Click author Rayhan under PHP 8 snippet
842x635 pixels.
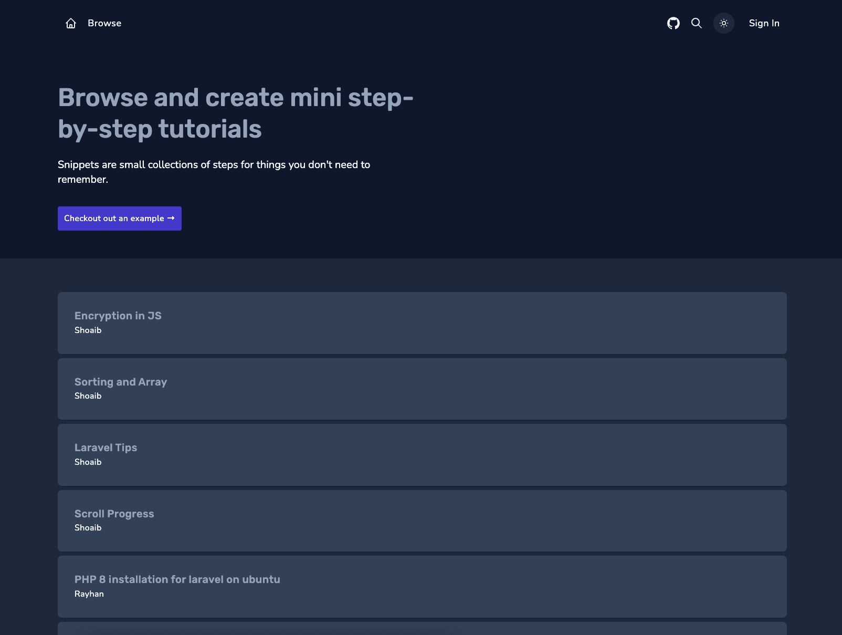tap(89, 594)
